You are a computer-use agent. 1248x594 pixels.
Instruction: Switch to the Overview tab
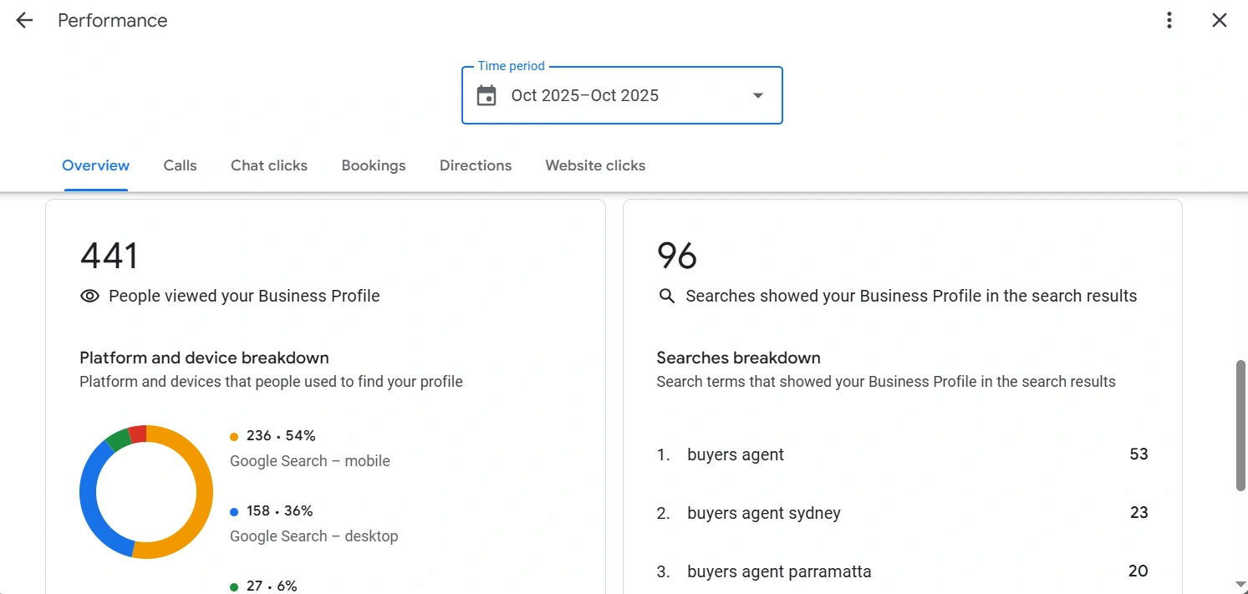point(96,165)
